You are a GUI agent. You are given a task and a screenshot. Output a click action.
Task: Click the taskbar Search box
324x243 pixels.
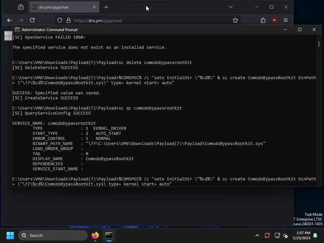coord(53,235)
